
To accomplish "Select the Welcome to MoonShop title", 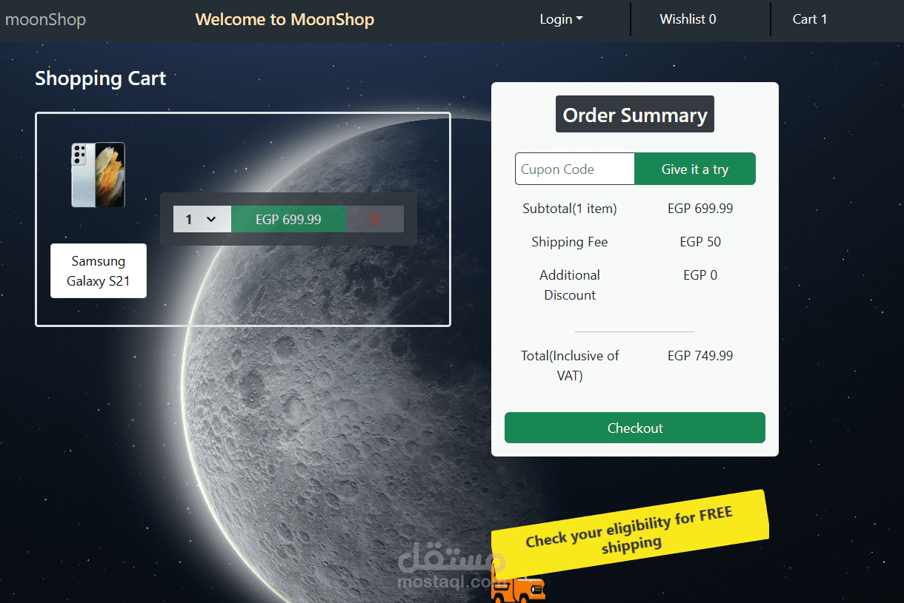I will [x=285, y=19].
